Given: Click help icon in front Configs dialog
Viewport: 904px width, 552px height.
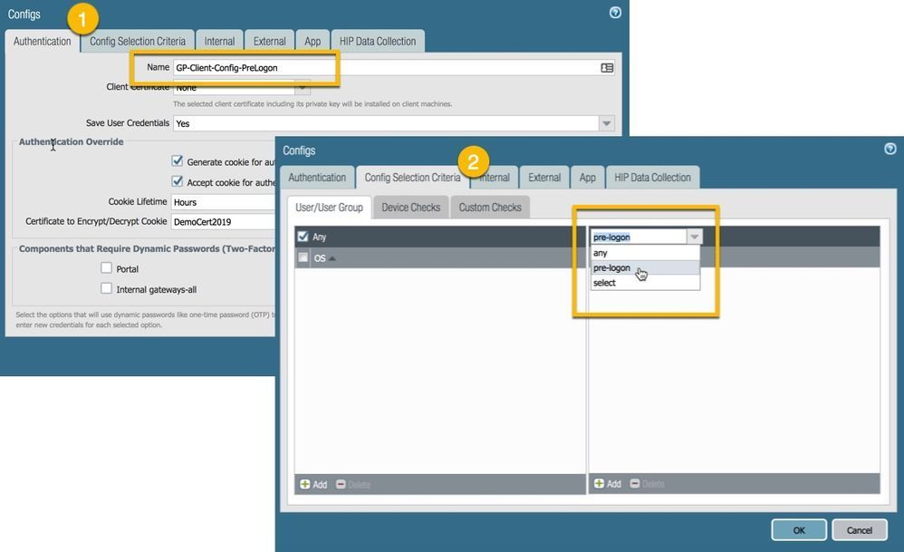Looking at the screenshot, I should coord(890,149).
